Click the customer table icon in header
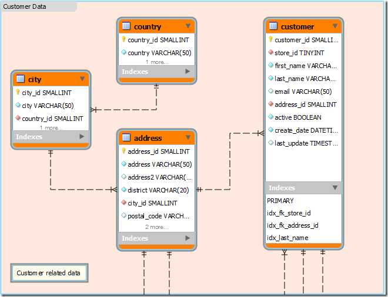 click(273, 26)
